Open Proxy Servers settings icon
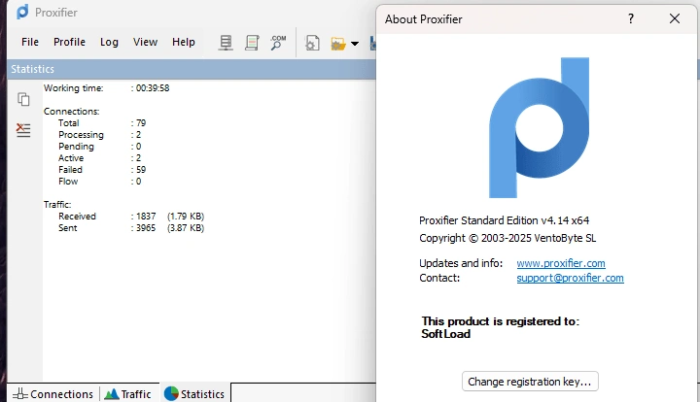Screen dimensions: 700x402 [x=226, y=43]
